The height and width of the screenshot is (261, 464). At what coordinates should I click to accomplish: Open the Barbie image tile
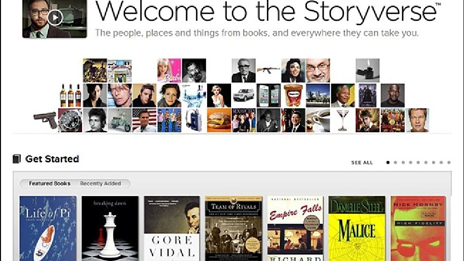coord(169,71)
